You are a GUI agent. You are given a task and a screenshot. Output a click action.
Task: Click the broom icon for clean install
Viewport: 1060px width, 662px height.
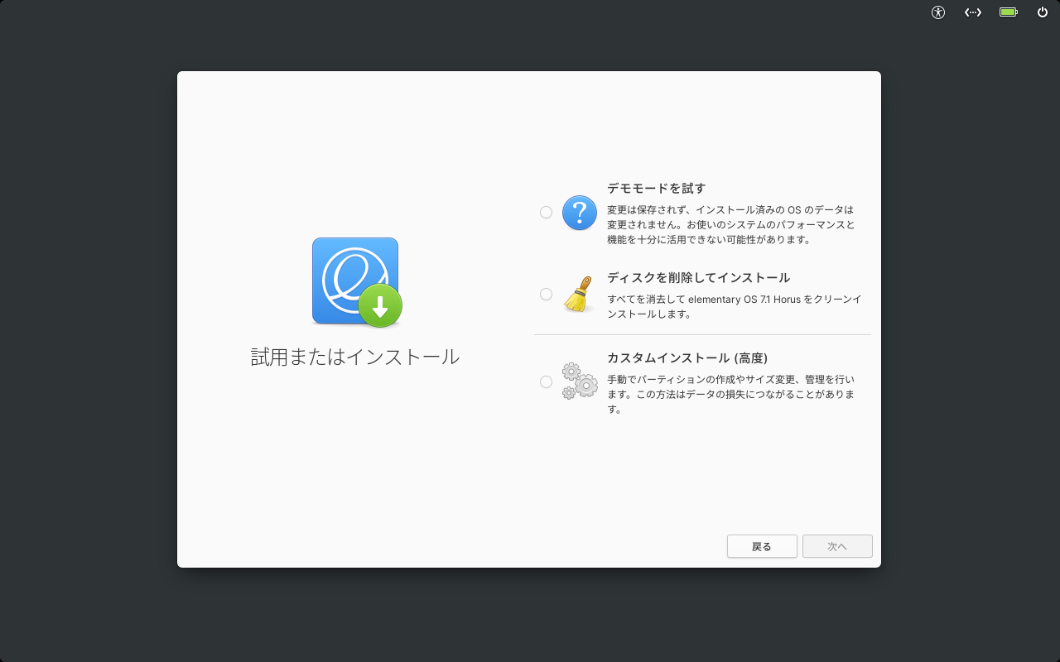point(579,294)
